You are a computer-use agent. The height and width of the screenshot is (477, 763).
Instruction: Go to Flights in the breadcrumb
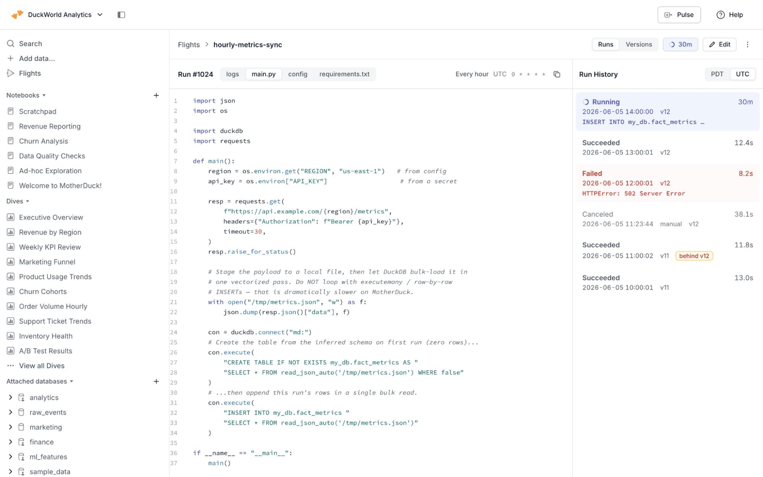coord(189,45)
